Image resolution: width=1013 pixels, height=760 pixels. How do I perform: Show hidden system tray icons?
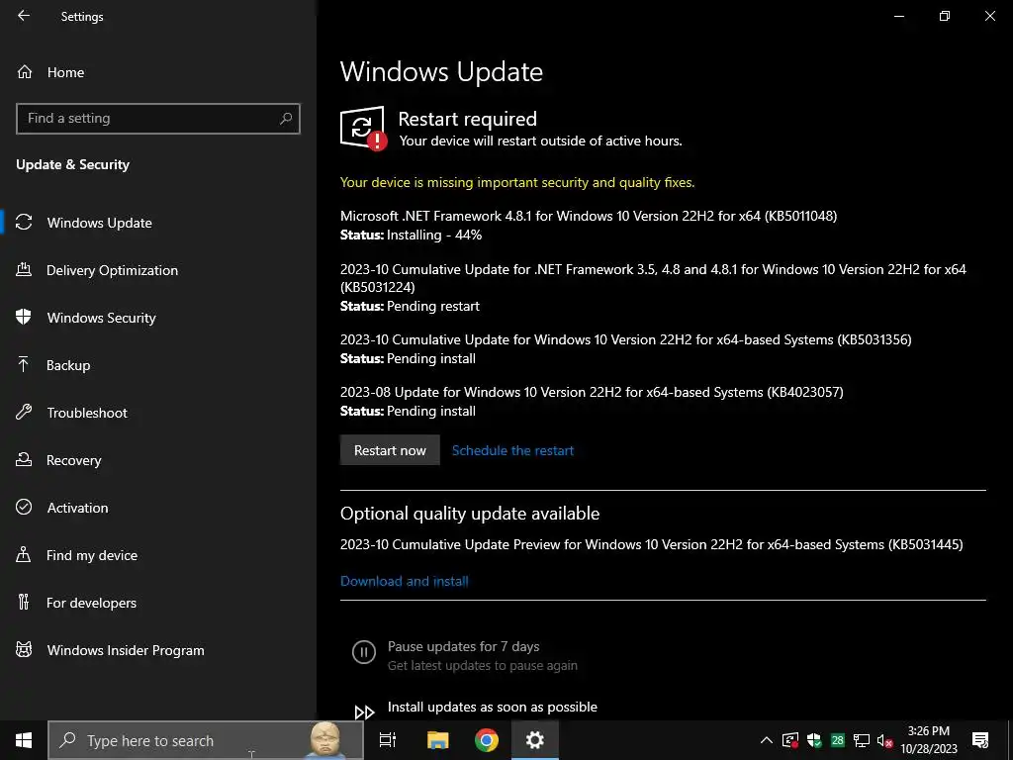coord(767,740)
